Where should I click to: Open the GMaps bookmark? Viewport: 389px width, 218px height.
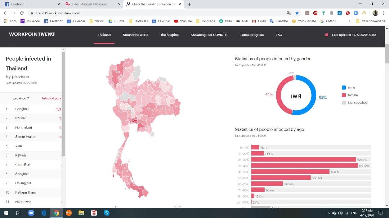click(x=328, y=21)
